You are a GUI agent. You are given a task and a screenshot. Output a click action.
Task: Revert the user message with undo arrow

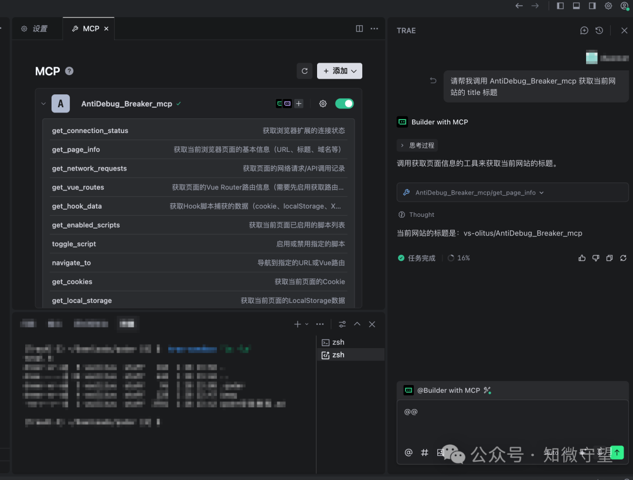tap(433, 80)
